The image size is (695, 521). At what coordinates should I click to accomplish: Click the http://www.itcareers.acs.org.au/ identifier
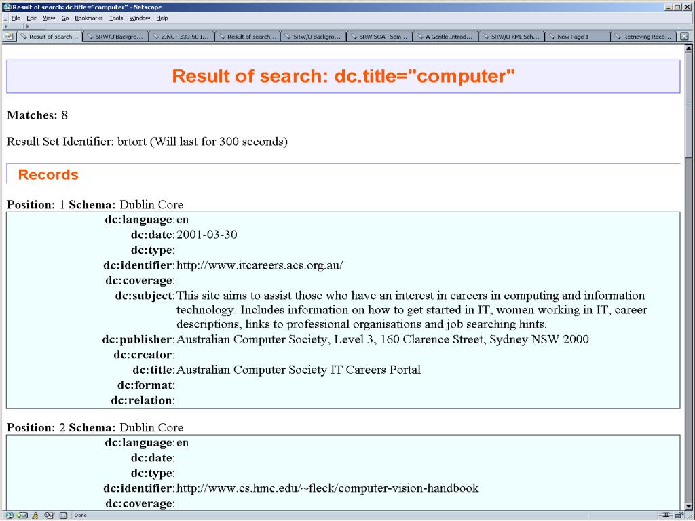pos(260,265)
